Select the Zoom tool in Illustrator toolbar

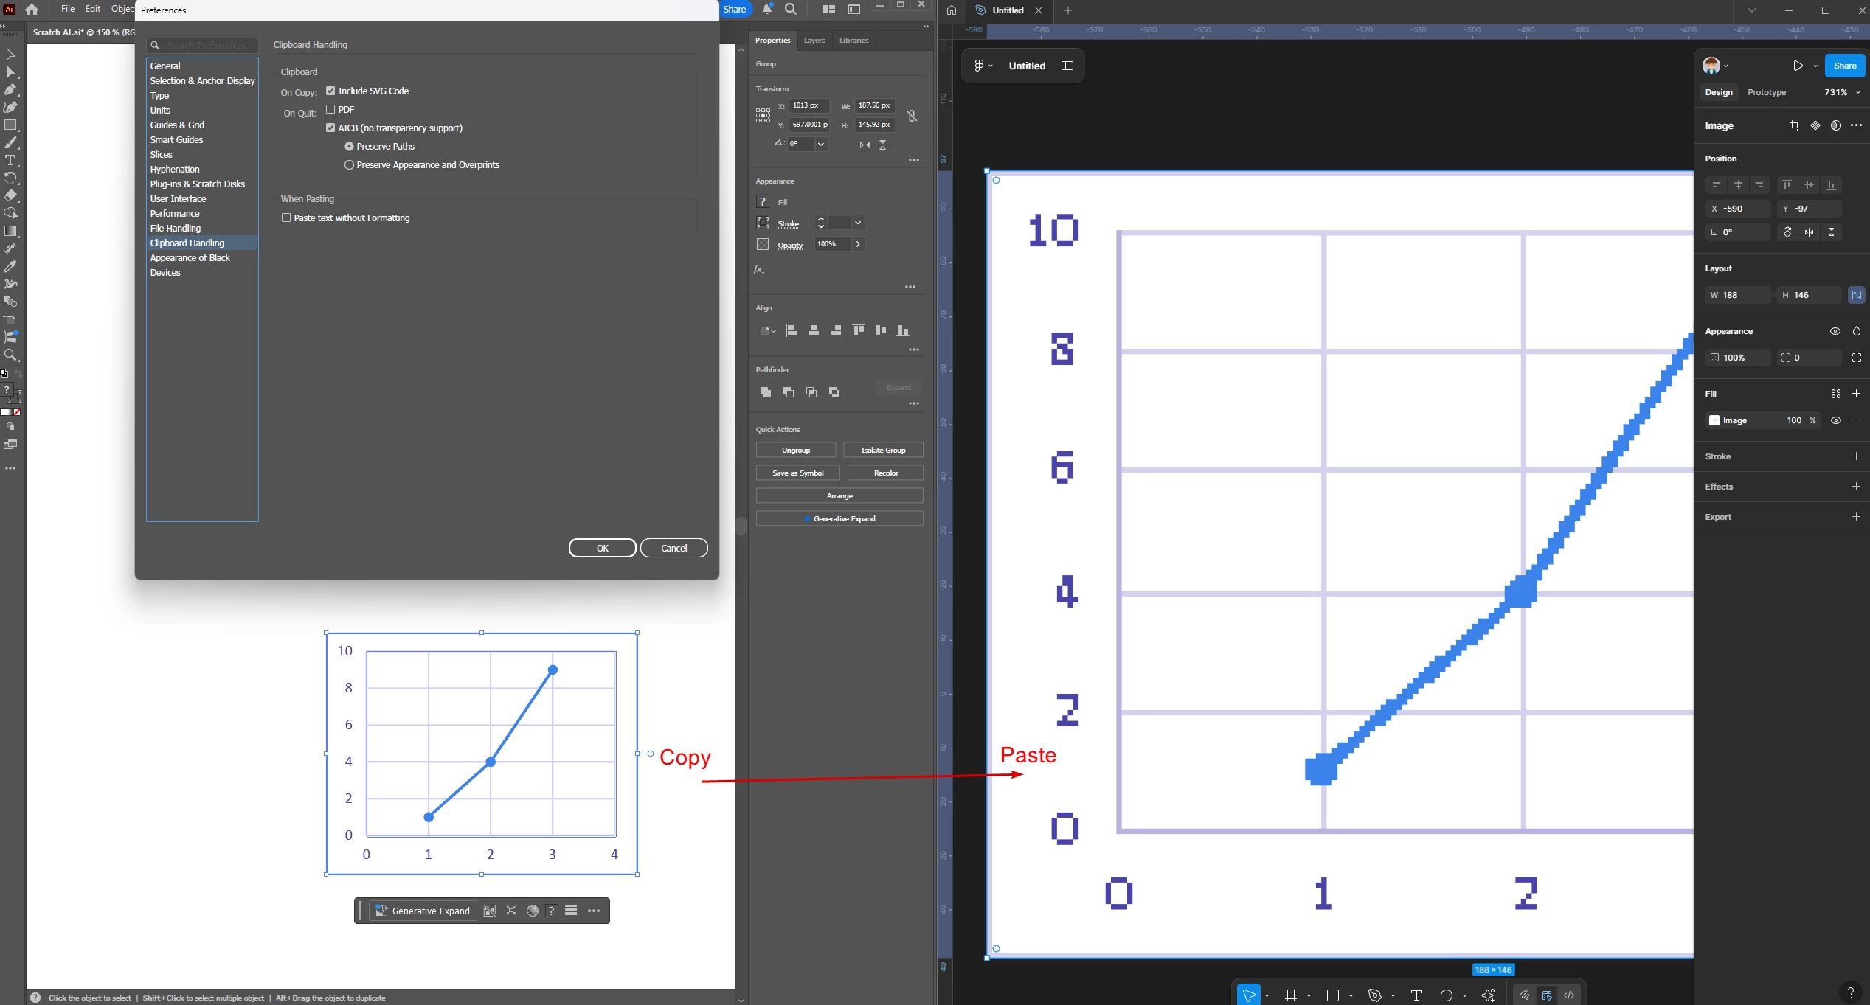pos(10,355)
